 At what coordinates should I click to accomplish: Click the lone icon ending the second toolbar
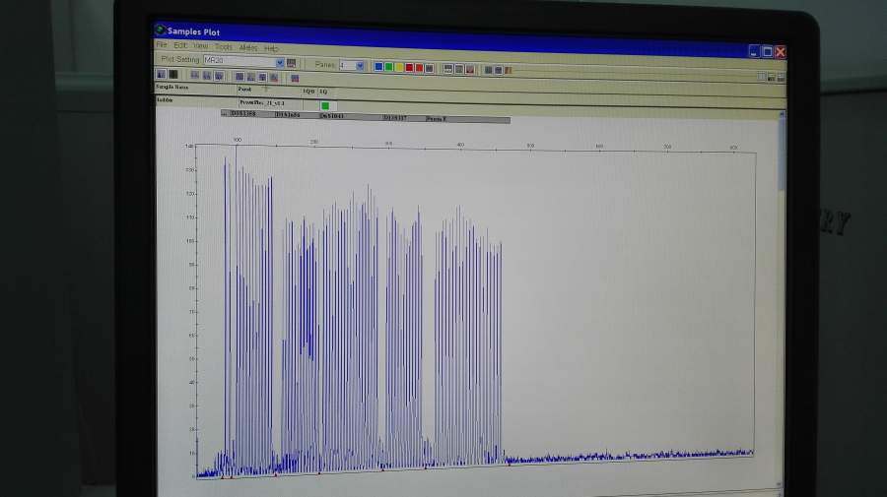[295, 79]
